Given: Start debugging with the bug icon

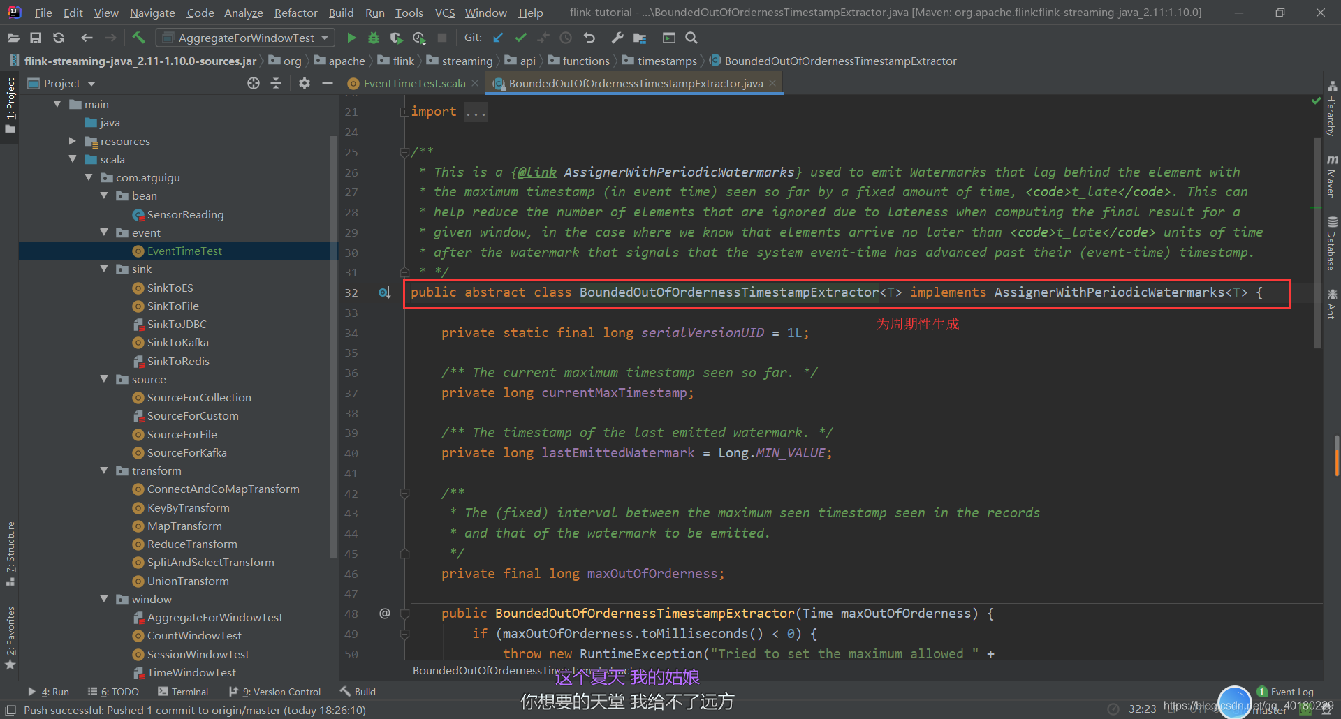Looking at the screenshot, I should coord(374,38).
